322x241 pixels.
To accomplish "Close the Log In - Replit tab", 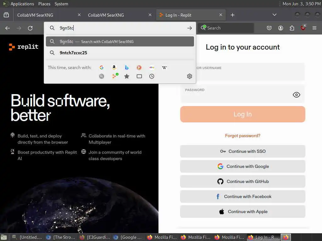I will (x=220, y=15).
